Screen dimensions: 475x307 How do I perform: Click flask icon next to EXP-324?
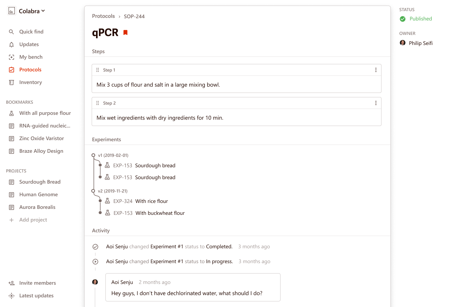point(107,201)
